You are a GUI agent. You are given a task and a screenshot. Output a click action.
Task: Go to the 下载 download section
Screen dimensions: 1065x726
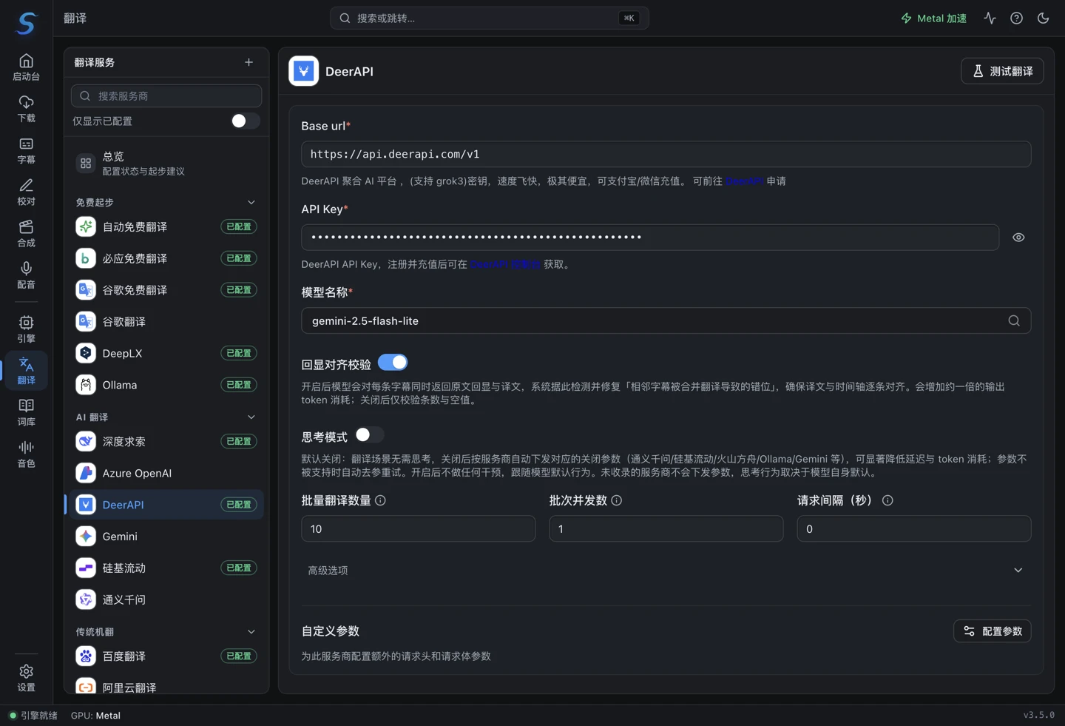tap(26, 108)
